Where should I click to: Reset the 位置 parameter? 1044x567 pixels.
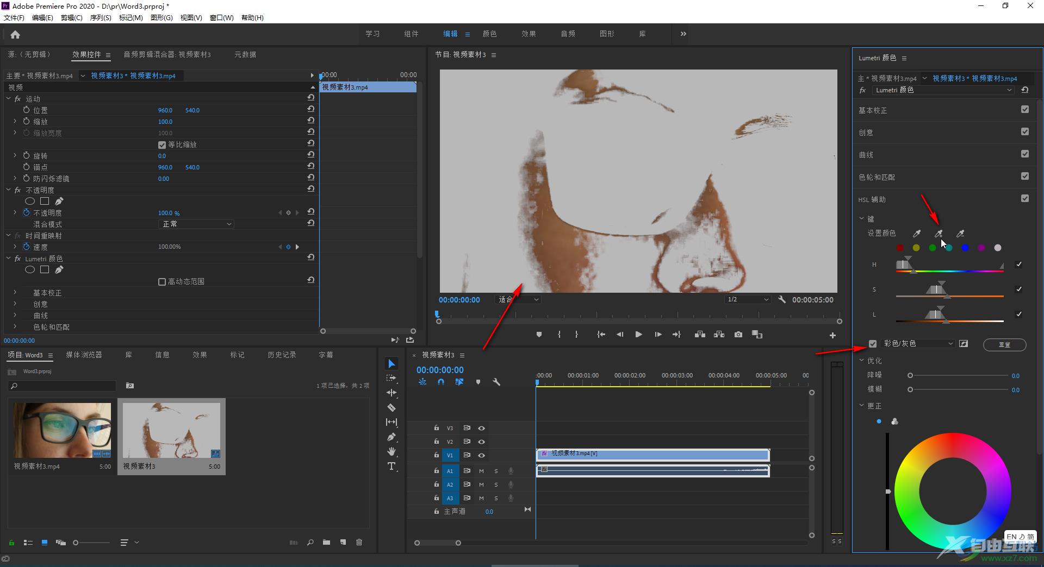[310, 109]
